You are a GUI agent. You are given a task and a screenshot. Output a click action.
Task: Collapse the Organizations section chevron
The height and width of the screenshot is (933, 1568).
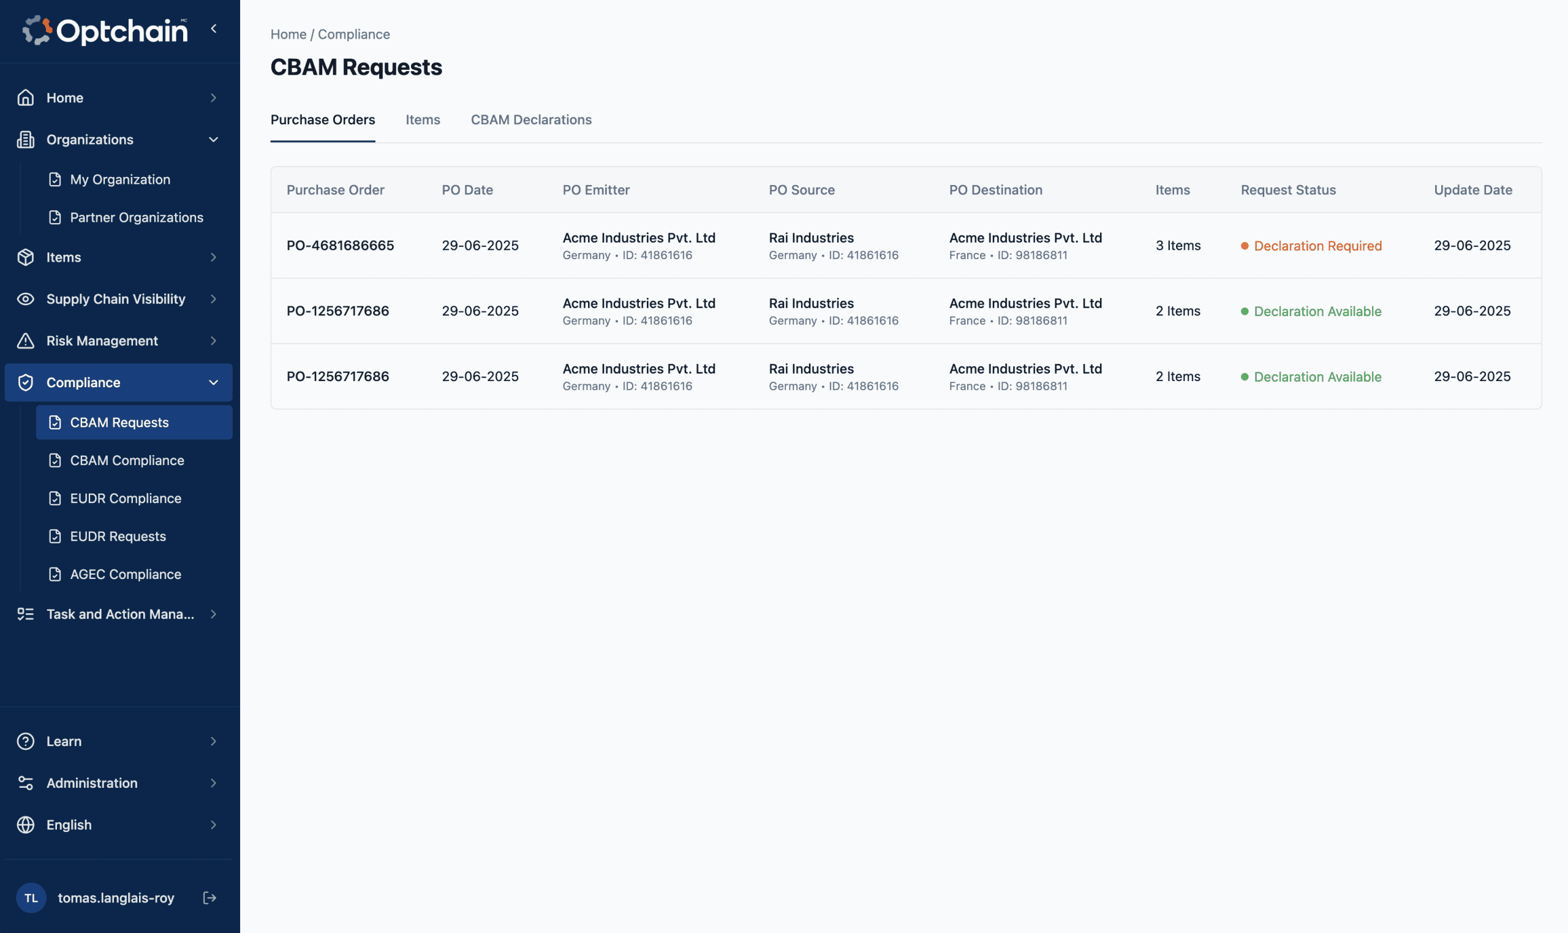point(214,140)
